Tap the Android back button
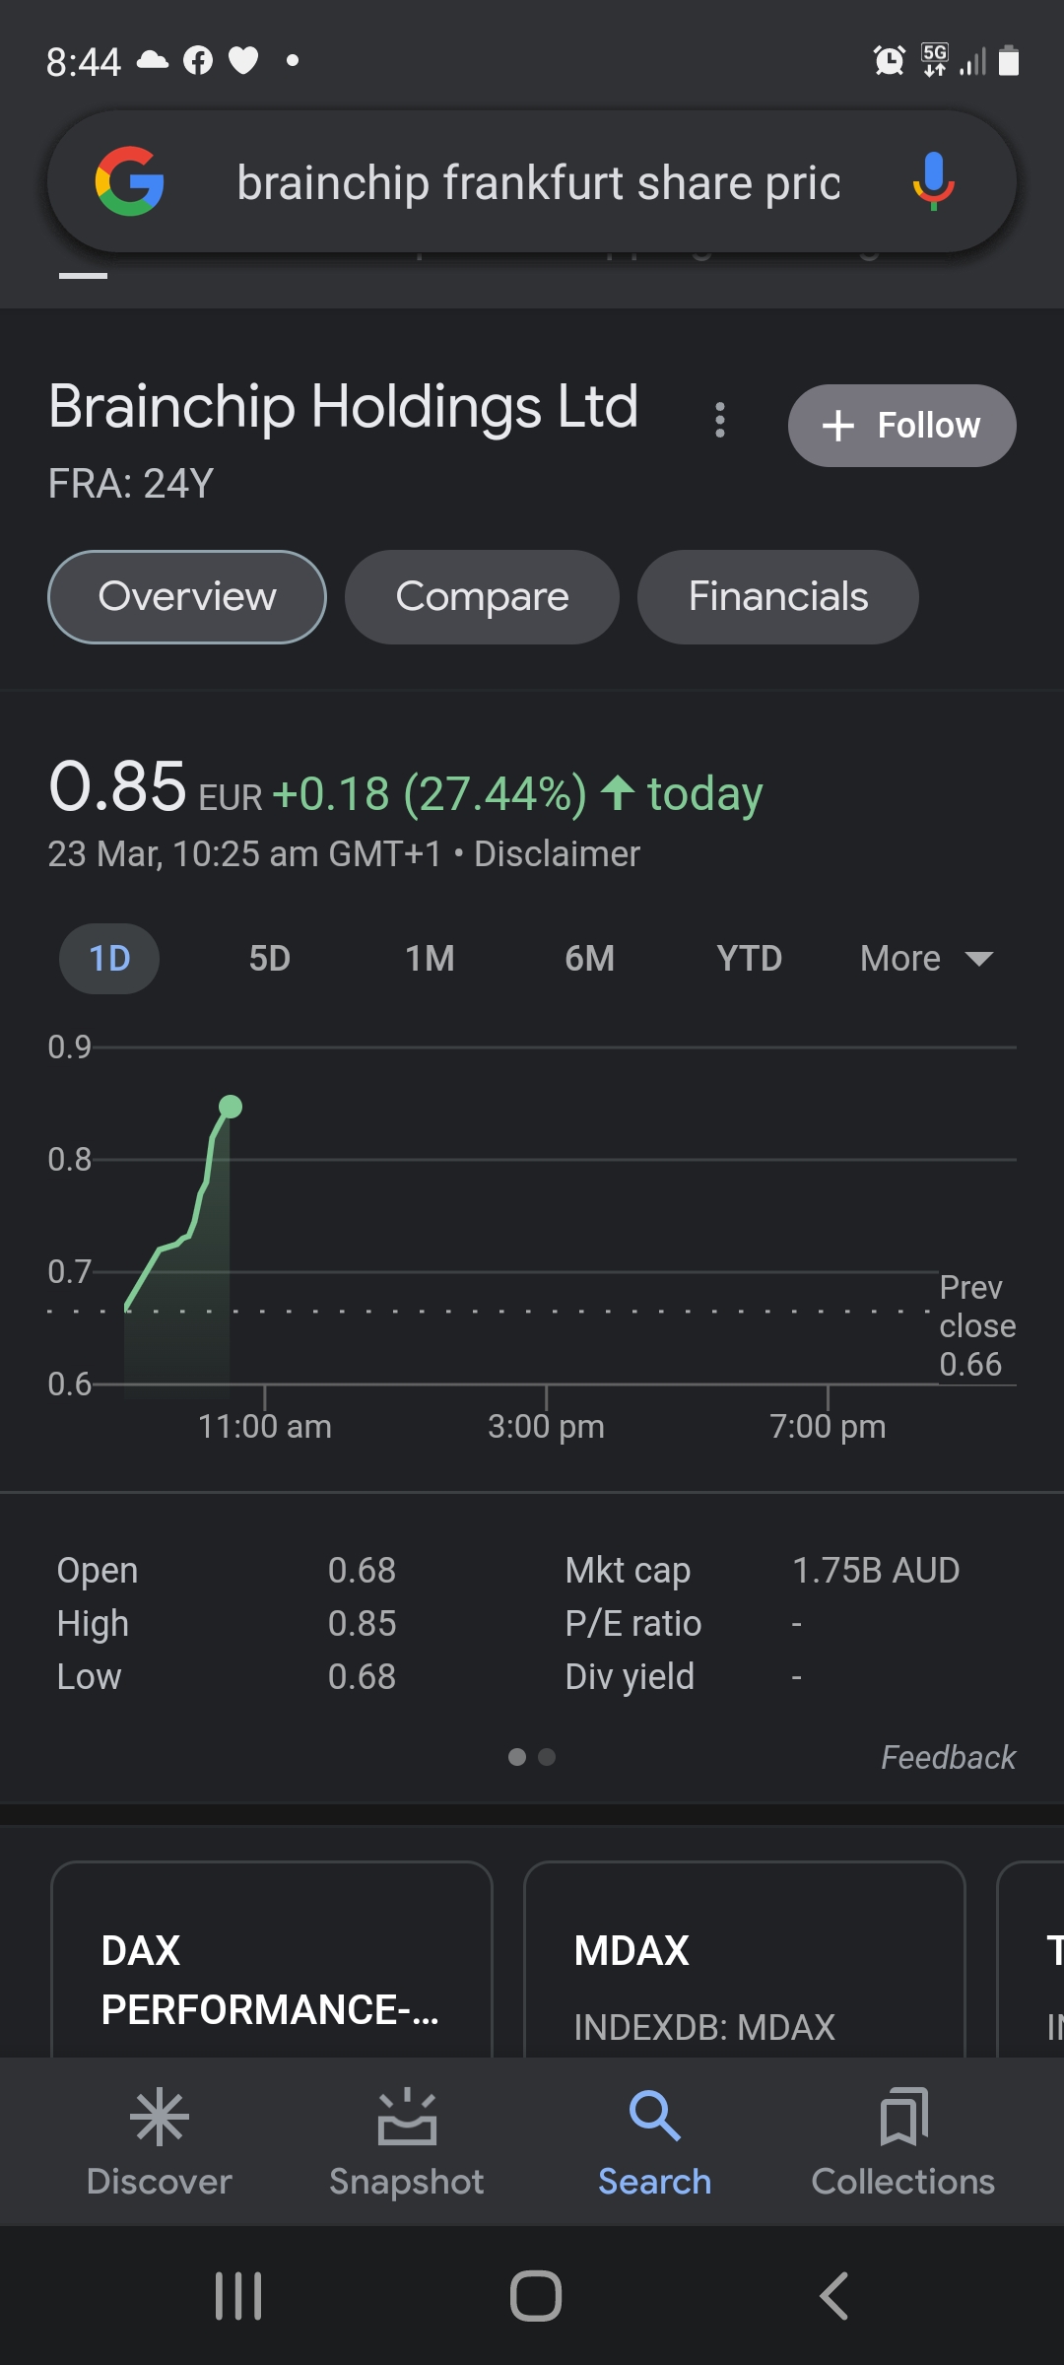The height and width of the screenshot is (2365, 1064). [x=833, y=2296]
